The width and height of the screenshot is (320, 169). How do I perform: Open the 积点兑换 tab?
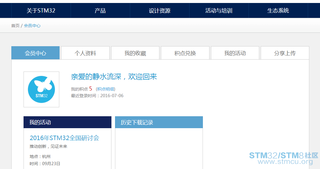pyautogui.click(x=185, y=53)
